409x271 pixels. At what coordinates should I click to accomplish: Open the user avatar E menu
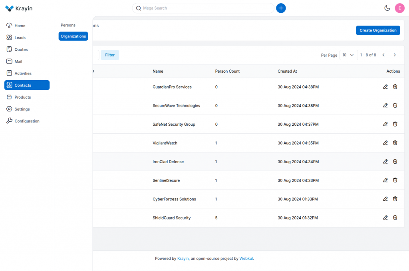point(399,8)
